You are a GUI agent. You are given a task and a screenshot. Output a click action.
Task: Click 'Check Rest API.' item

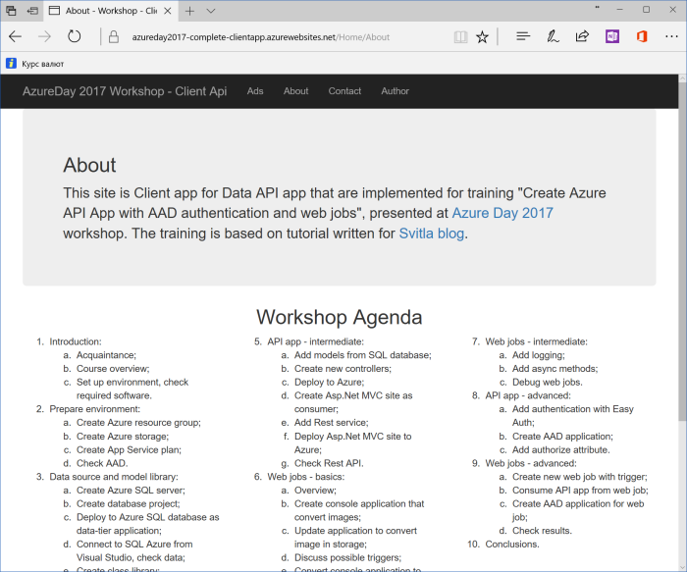[x=329, y=463]
